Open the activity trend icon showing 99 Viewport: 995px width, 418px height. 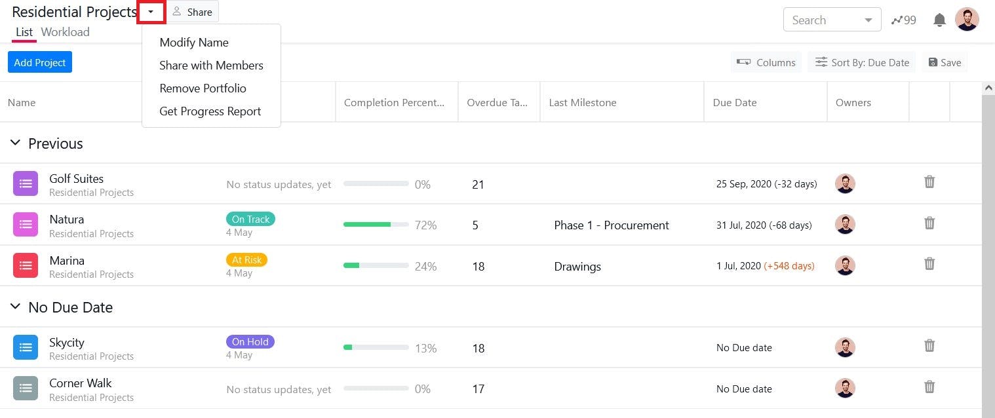coord(904,20)
